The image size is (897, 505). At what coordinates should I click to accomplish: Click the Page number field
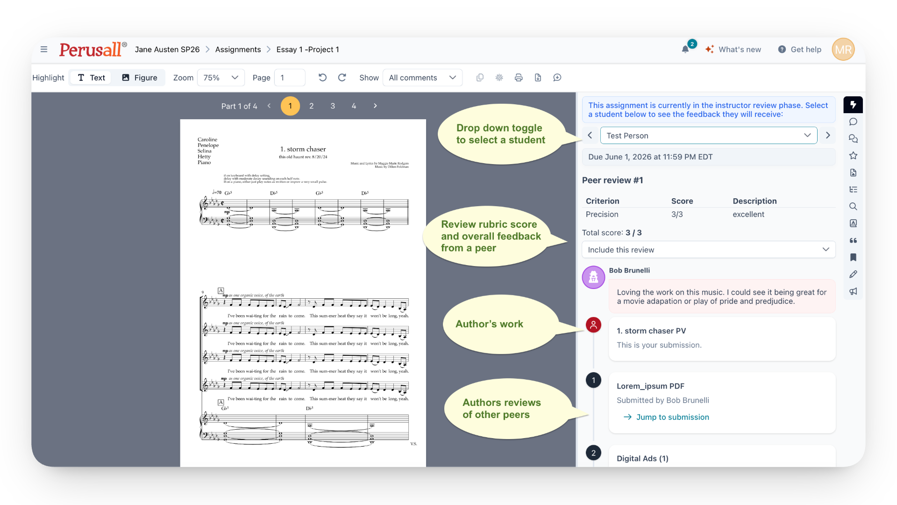point(290,78)
